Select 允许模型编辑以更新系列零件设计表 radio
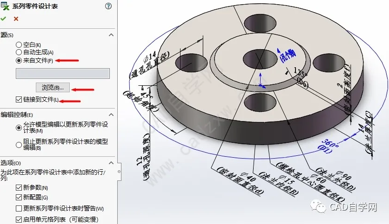389x224 pixels. pyautogui.click(x=19, y=128)
